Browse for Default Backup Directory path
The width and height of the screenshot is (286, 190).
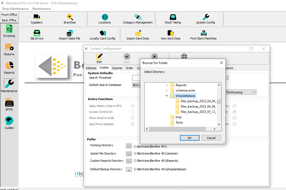[x=129, y=170]
